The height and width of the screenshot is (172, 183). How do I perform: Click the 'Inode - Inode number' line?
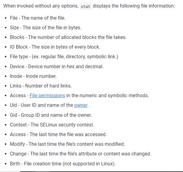click(33, 76)
